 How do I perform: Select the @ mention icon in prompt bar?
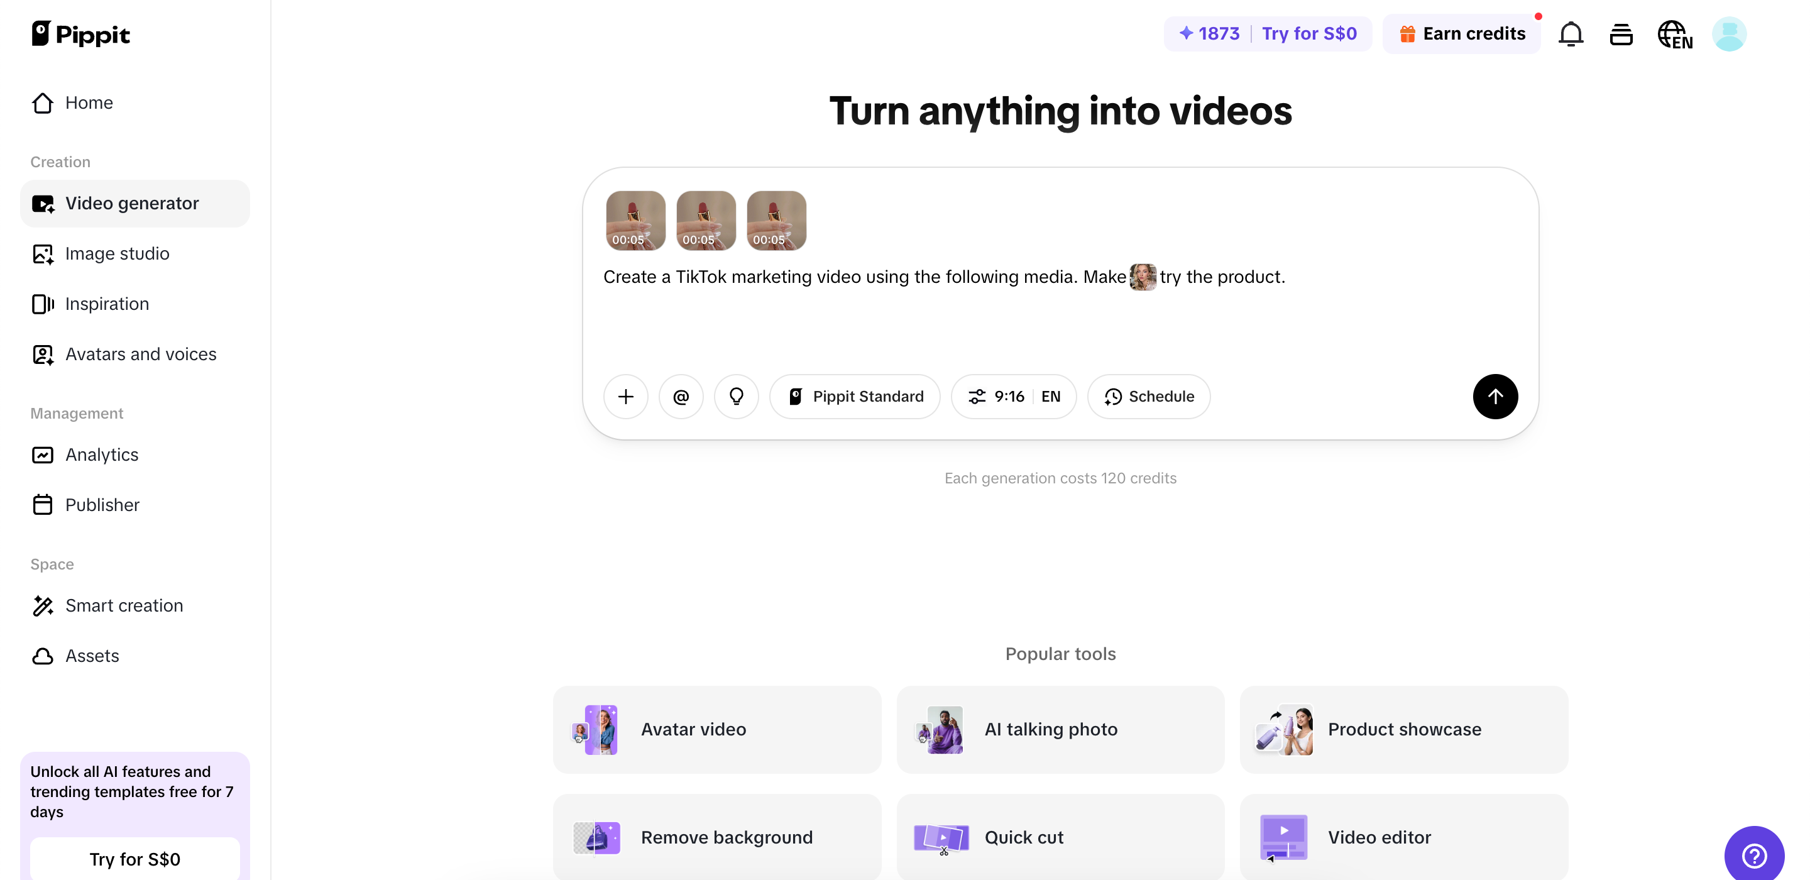(681, 397)
